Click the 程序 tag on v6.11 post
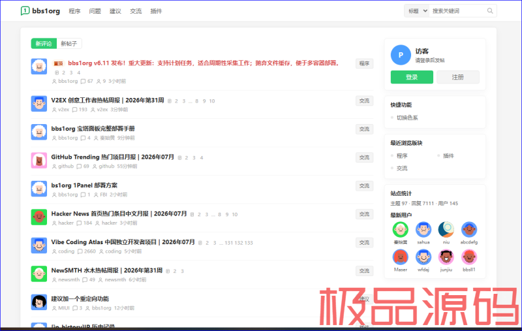 pos(364,63)
